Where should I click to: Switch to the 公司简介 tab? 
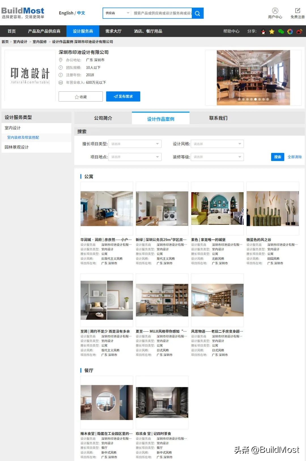click(x=103, y=118)
